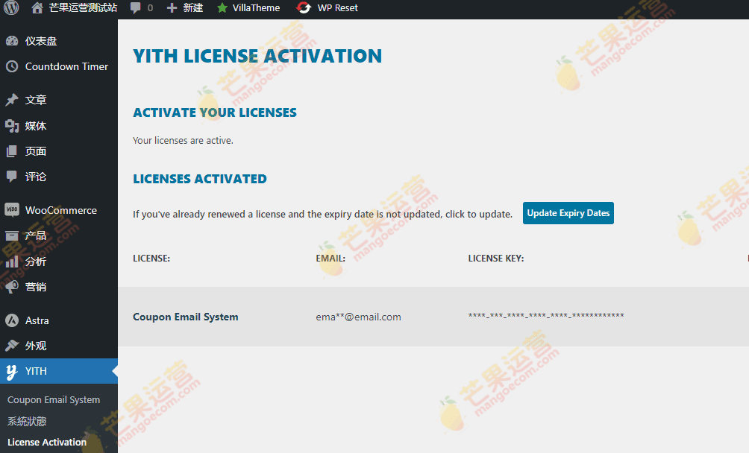749x453 pixels.
Task: Open the WP Reset admin bar item
Action: pyautogui.click(x=337, y=7)
